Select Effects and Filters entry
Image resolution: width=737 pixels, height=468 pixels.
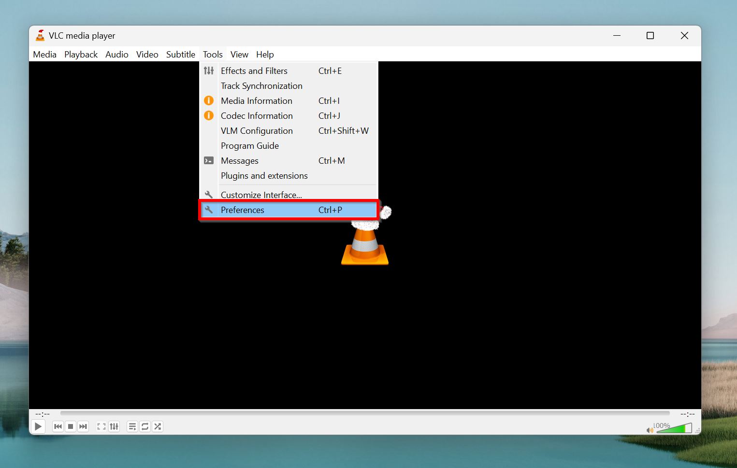point(289,71)
